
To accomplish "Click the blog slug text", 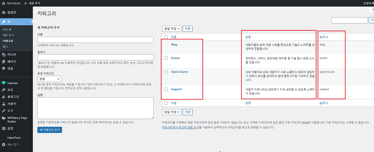I will [322, 45].
